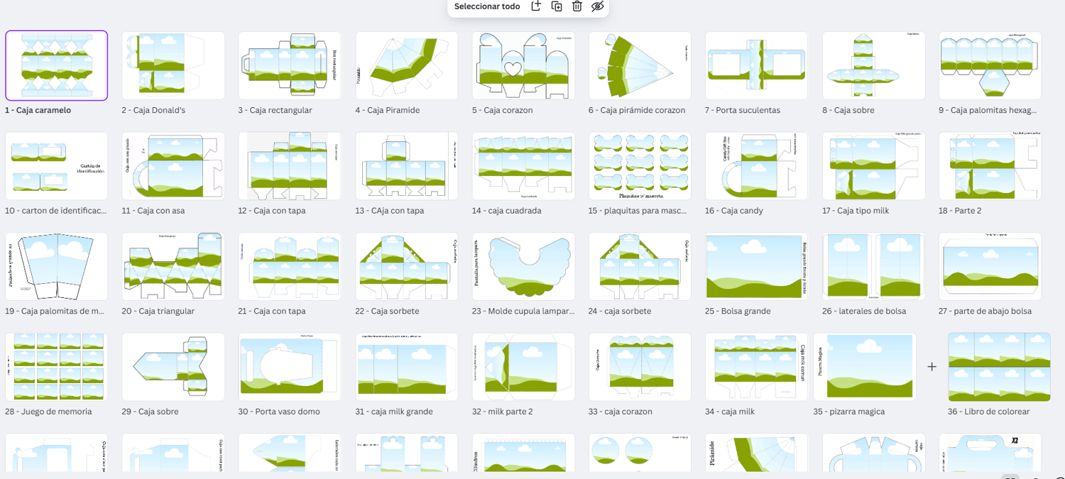The image size is (1065, 479).
Task: Select the Porta vaso domo thumbnail
Action: coord(290,367)
